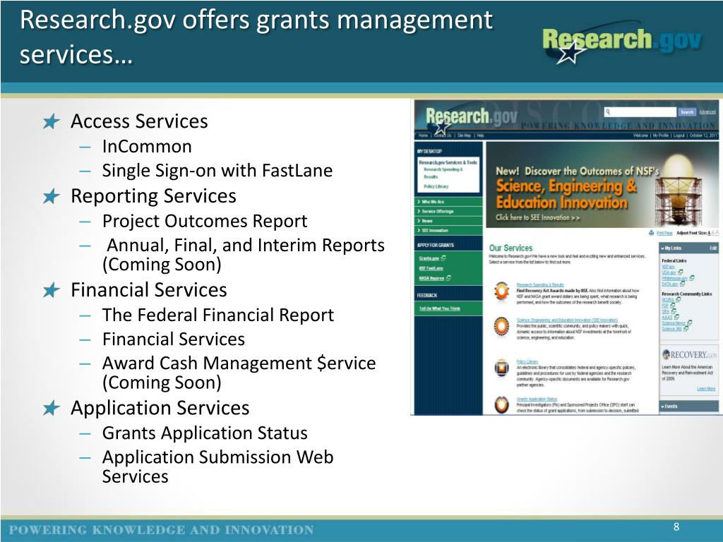Click the printer icon beside Print Page

click(651, 233)
